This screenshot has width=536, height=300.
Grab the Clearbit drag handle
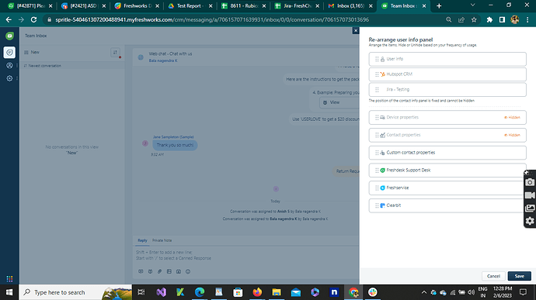[377, 205]
